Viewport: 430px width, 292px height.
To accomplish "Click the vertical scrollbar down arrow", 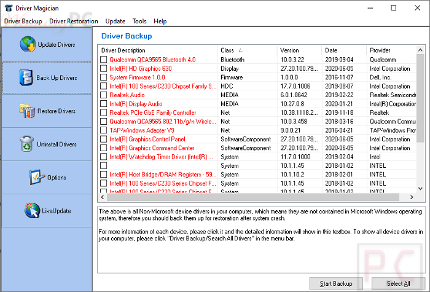I will [420, 189].
